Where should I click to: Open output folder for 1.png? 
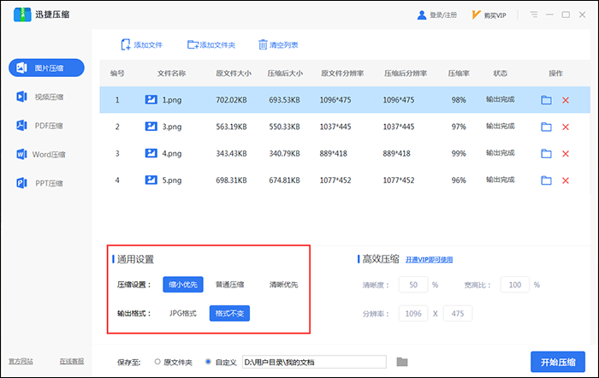[546, 100]
